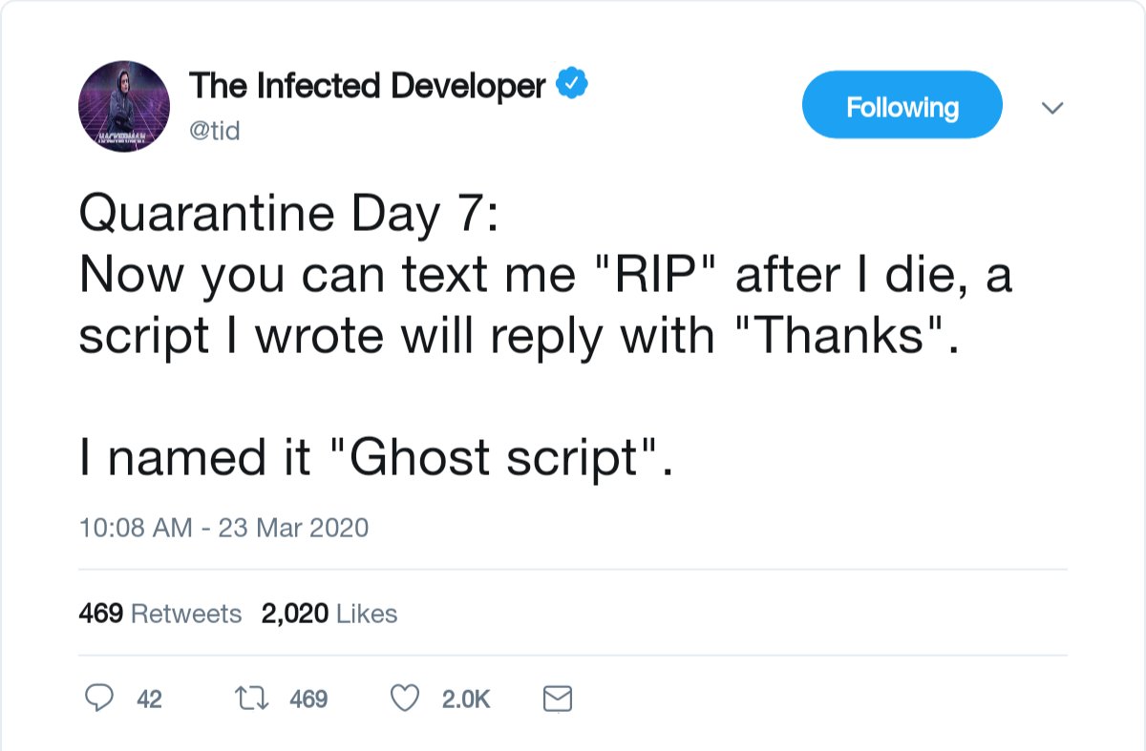Retweet this tweet using the arrows icon
Viewport: 1146px width, 751px height.
tap(253, 699)
